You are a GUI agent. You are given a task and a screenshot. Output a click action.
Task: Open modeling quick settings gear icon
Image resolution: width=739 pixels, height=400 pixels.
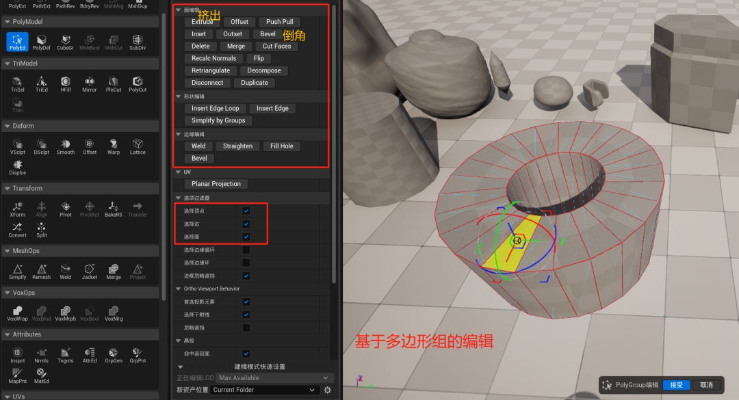point(328,390)
